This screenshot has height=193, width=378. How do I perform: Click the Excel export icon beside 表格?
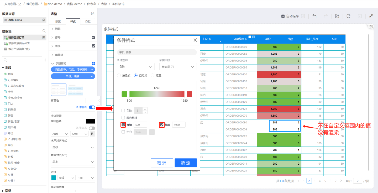point(92,14)
